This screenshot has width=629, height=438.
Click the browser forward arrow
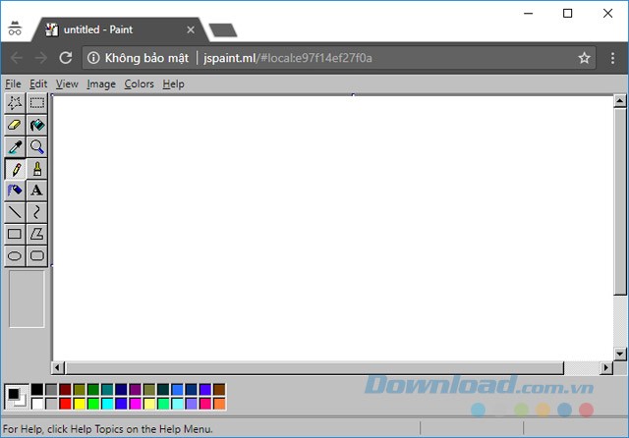coord(41,58)
